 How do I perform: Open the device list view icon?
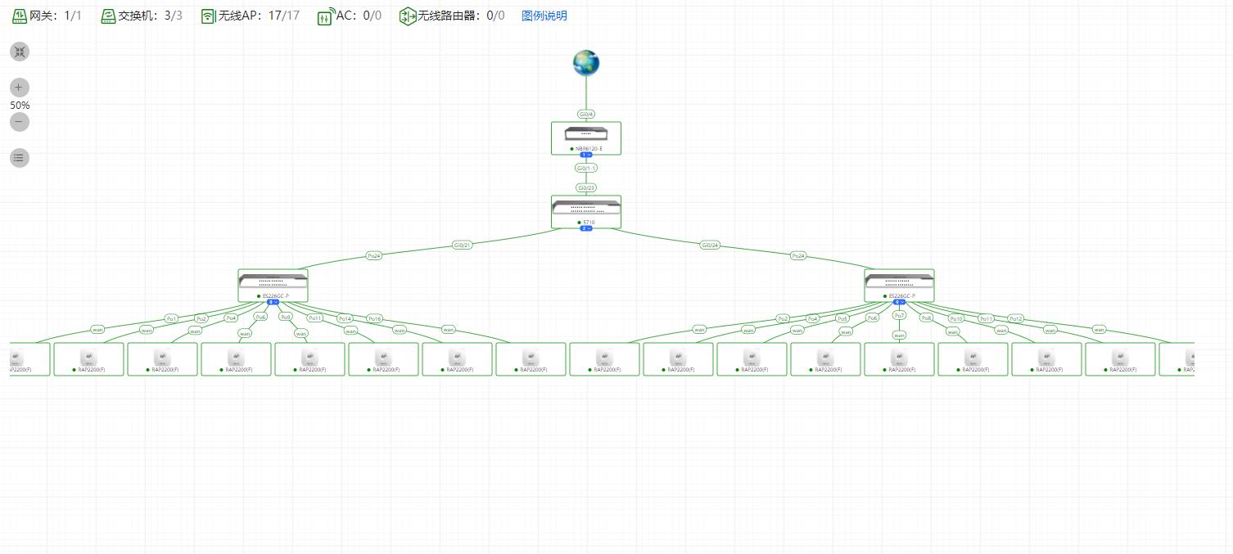coord(20,158)
